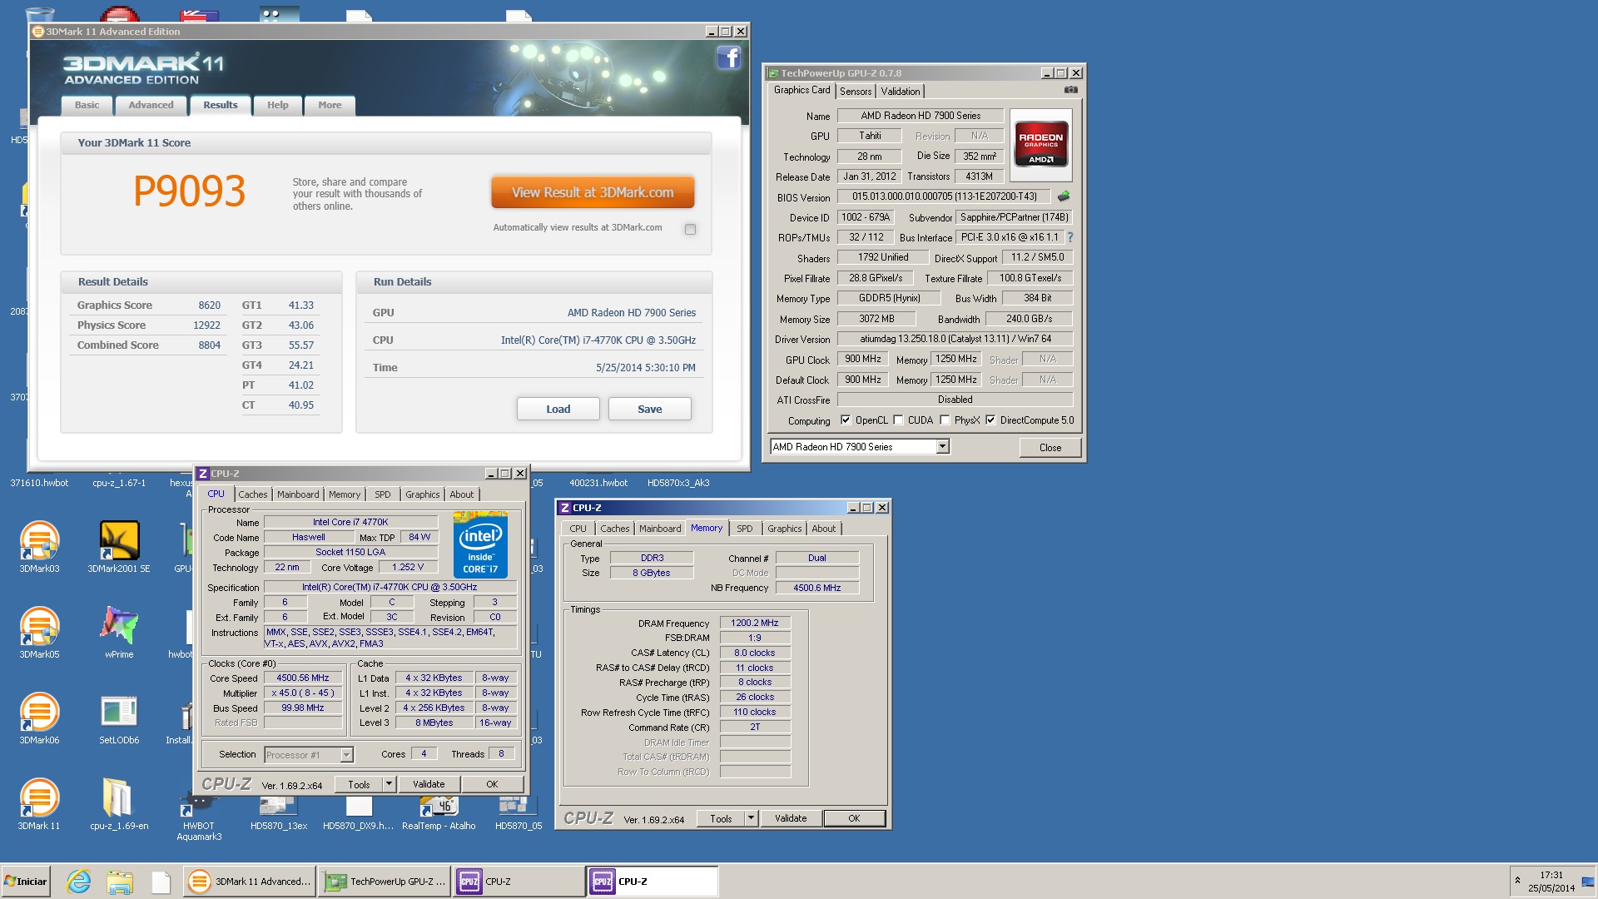Click DRAM Frequency field 1200.2 MHz
This screenshot has height=899, width=1598.
(x=755, y=623)
